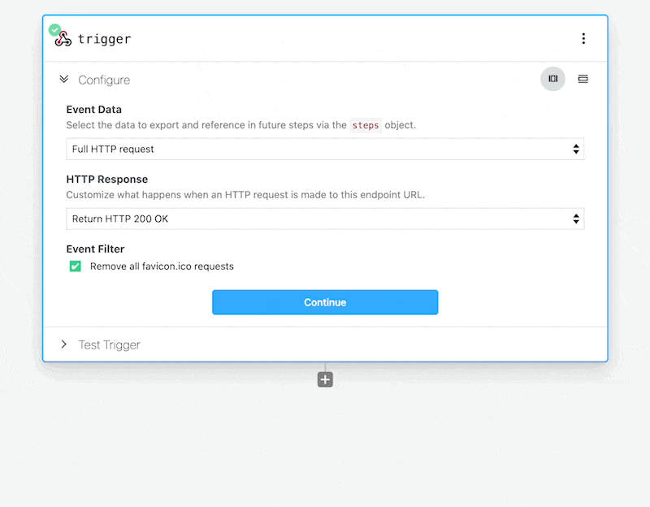This screenshot has height=507, width=650.
Task: Select the compact list view icon
Action: click(583, 79)
